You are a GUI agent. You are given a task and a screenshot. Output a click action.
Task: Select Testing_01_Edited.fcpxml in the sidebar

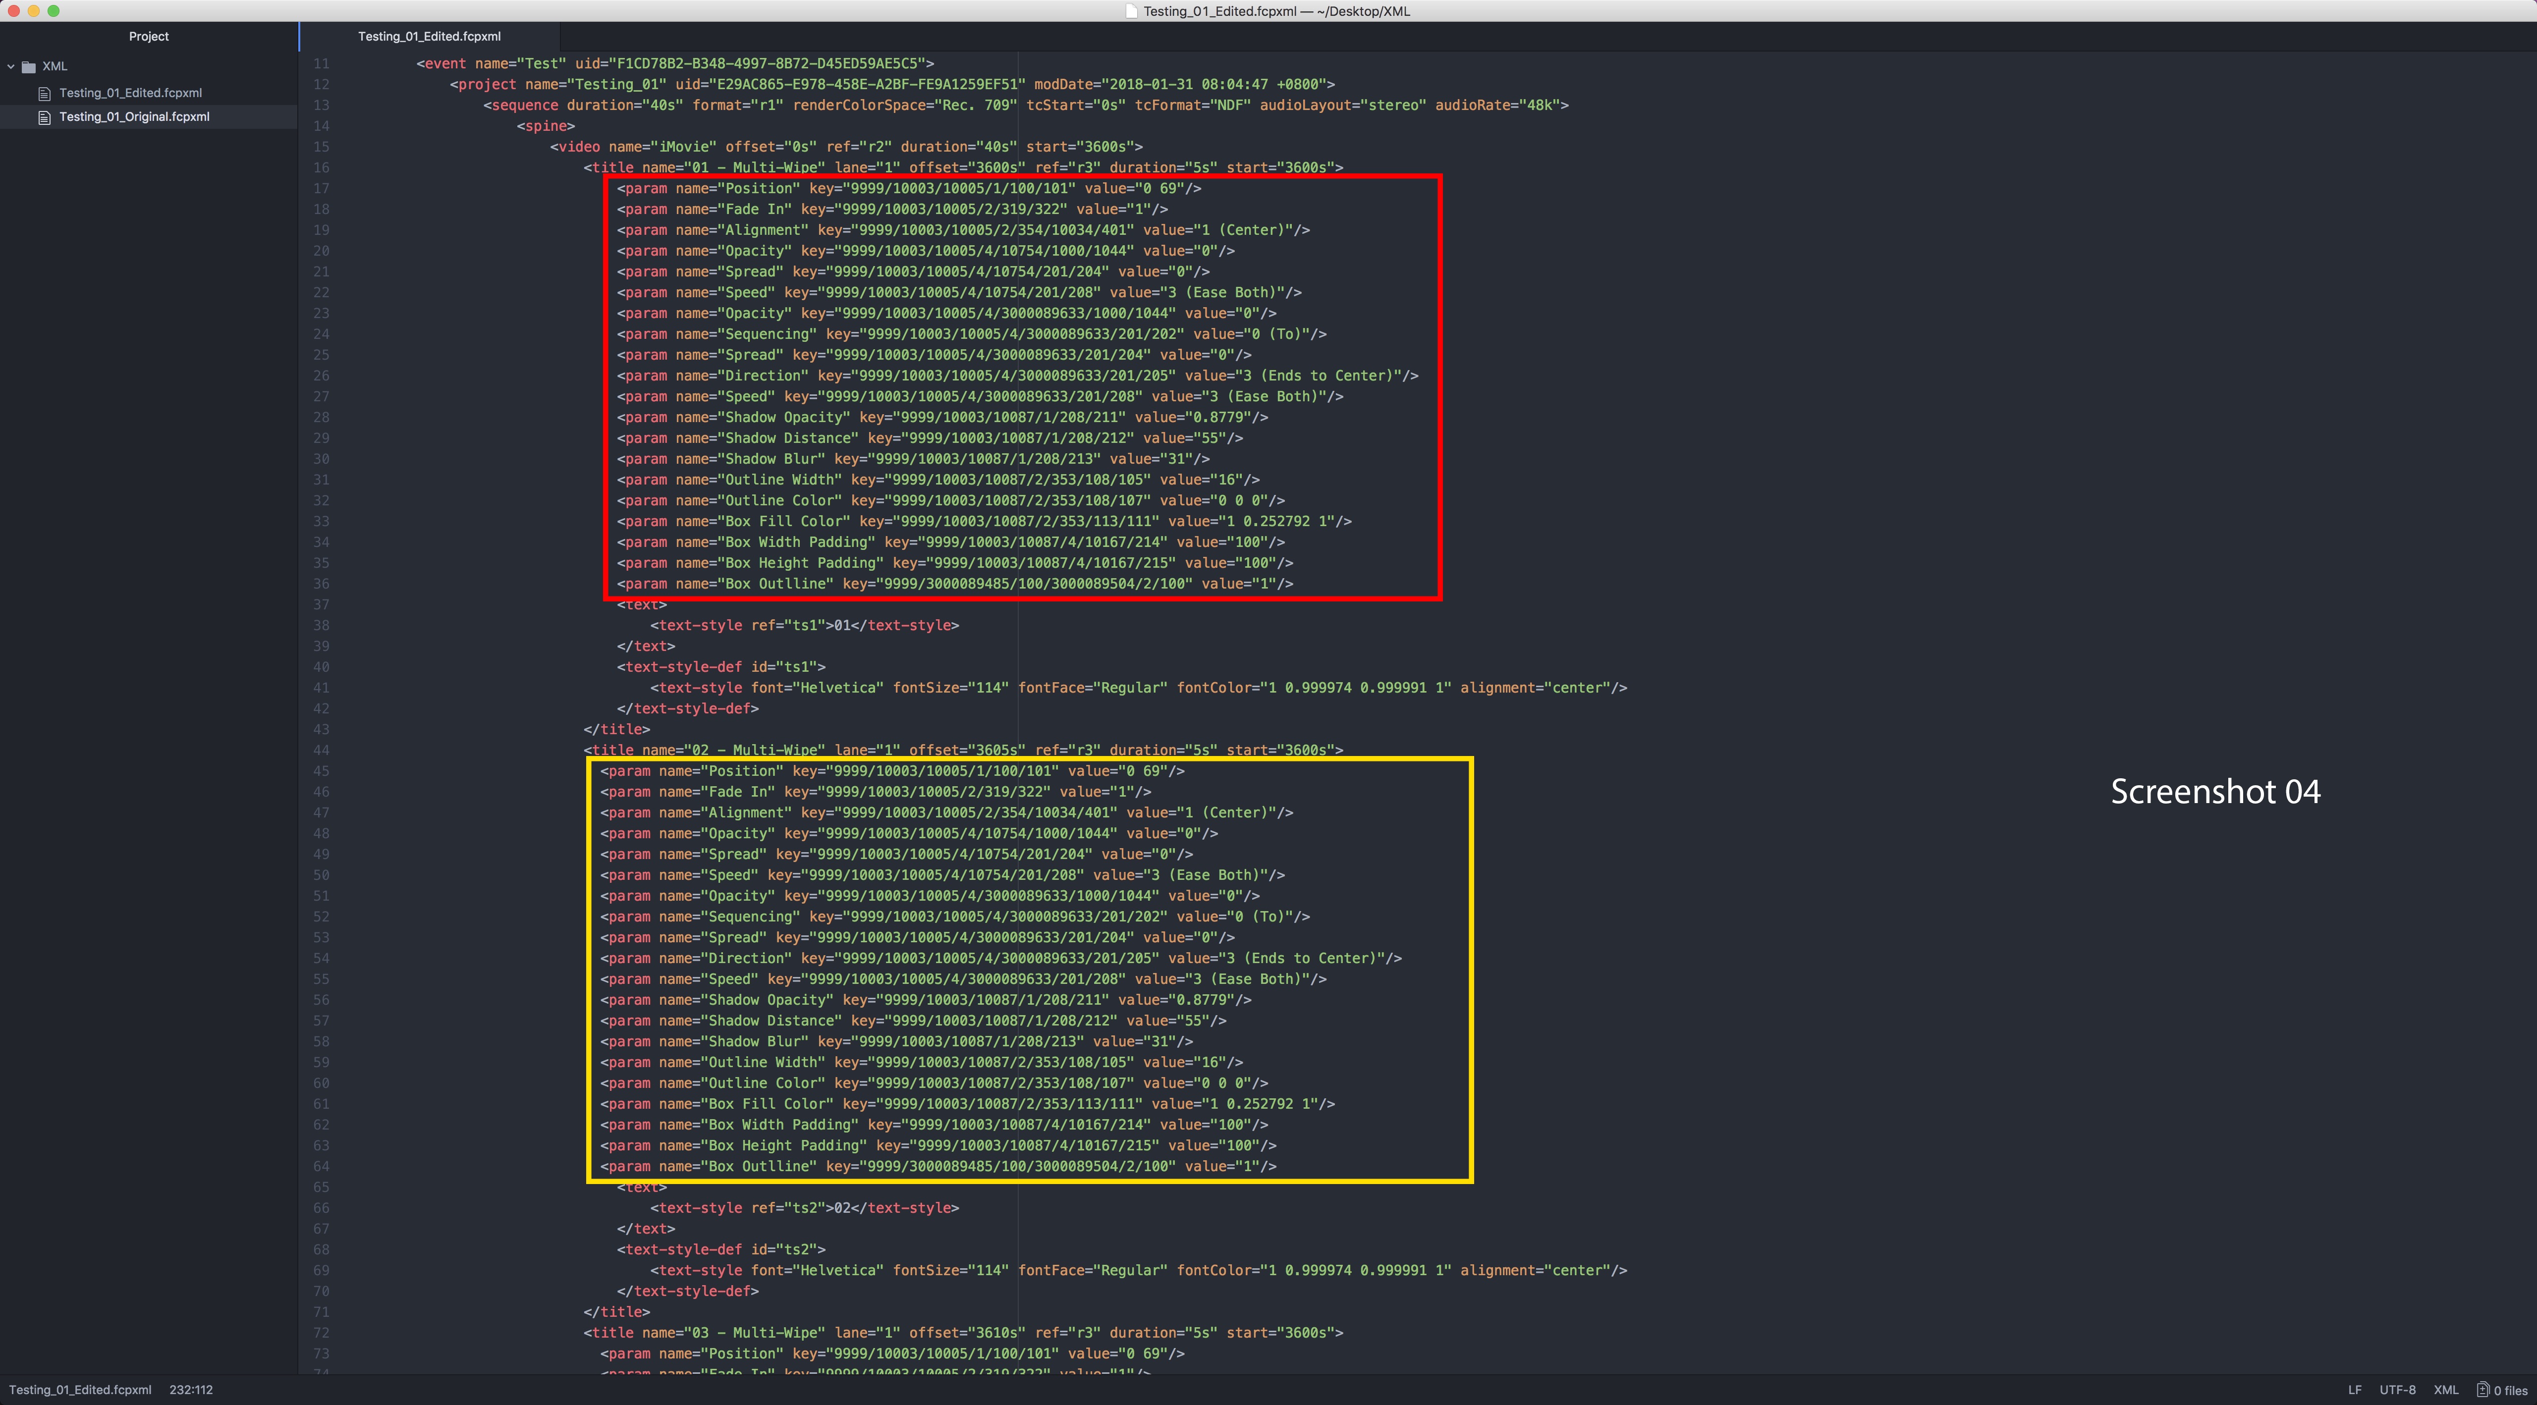tap(130, 93)
